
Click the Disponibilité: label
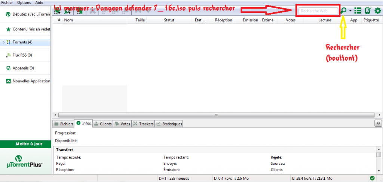pos(66,141)
